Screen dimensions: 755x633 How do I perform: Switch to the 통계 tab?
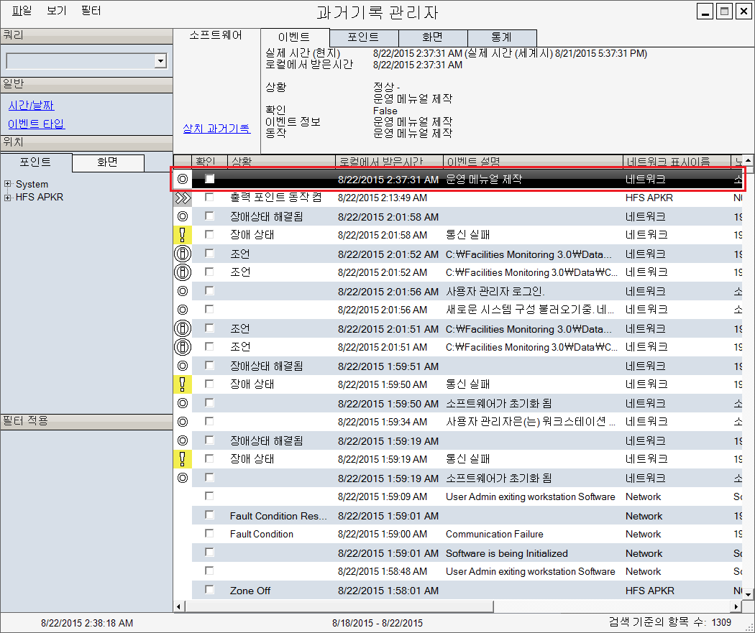click(501, 37)
